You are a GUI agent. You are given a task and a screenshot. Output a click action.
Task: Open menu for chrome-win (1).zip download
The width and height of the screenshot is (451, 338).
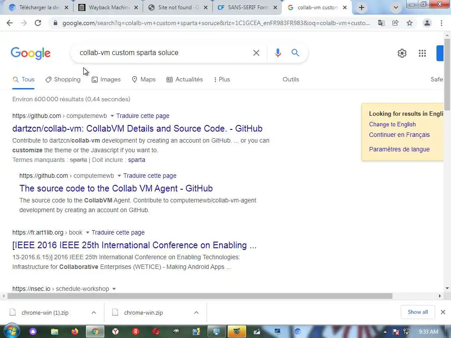click(94, 312)
